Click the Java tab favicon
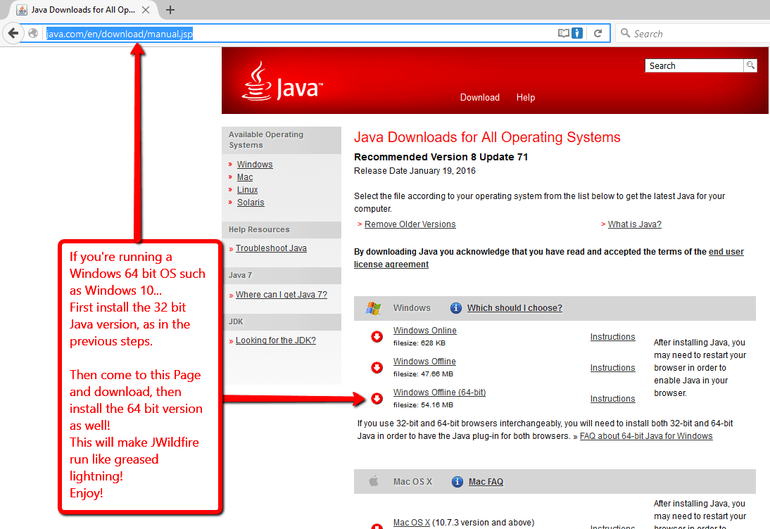This screenshot has height=529, width=770. tap(22, 10)
